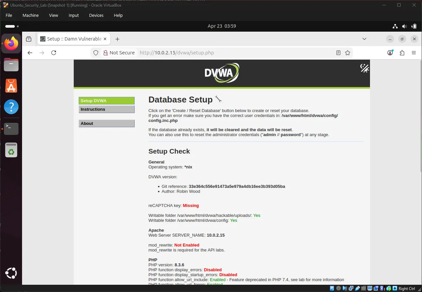Open the Devices menu in VirtualBox
This screenshot has width=422, height=292.
click(x=96, y=15)
